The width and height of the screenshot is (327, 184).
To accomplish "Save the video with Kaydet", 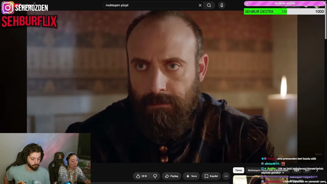I will click(211, 176).
